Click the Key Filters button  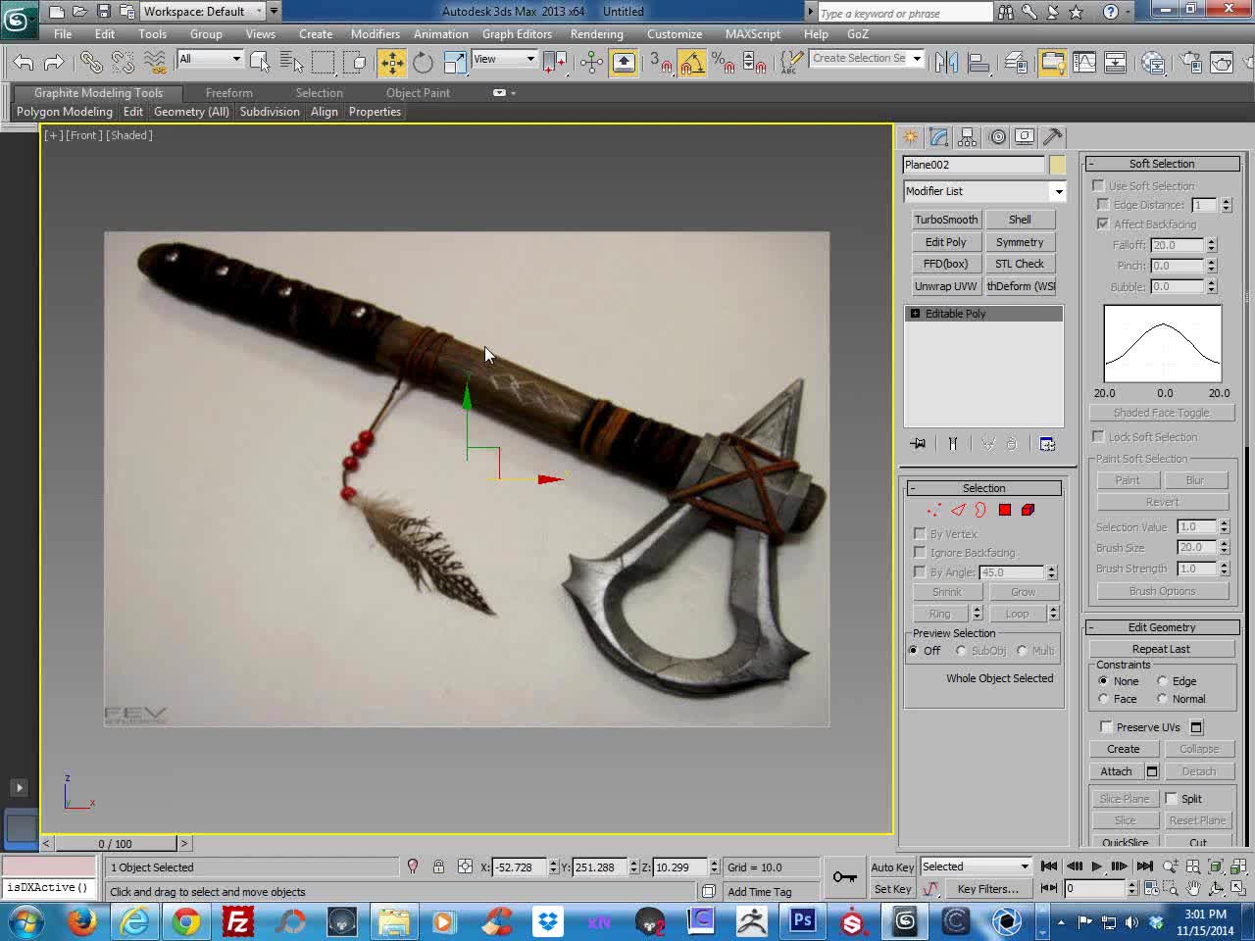pyautogui.click(x=988, y=889)
